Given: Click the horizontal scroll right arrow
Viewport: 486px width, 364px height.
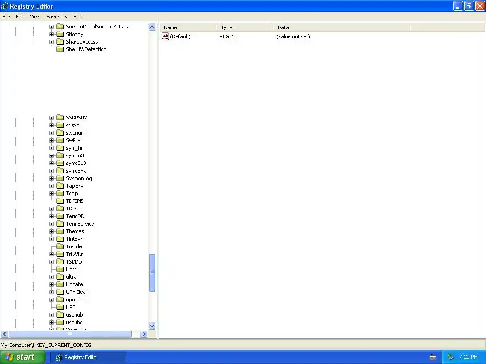Looking at the screenshot, I should click(x=144, y=334).
